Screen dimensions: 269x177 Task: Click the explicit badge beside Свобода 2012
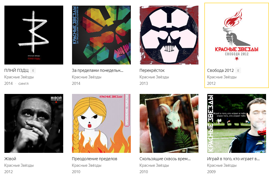[238, 70]
